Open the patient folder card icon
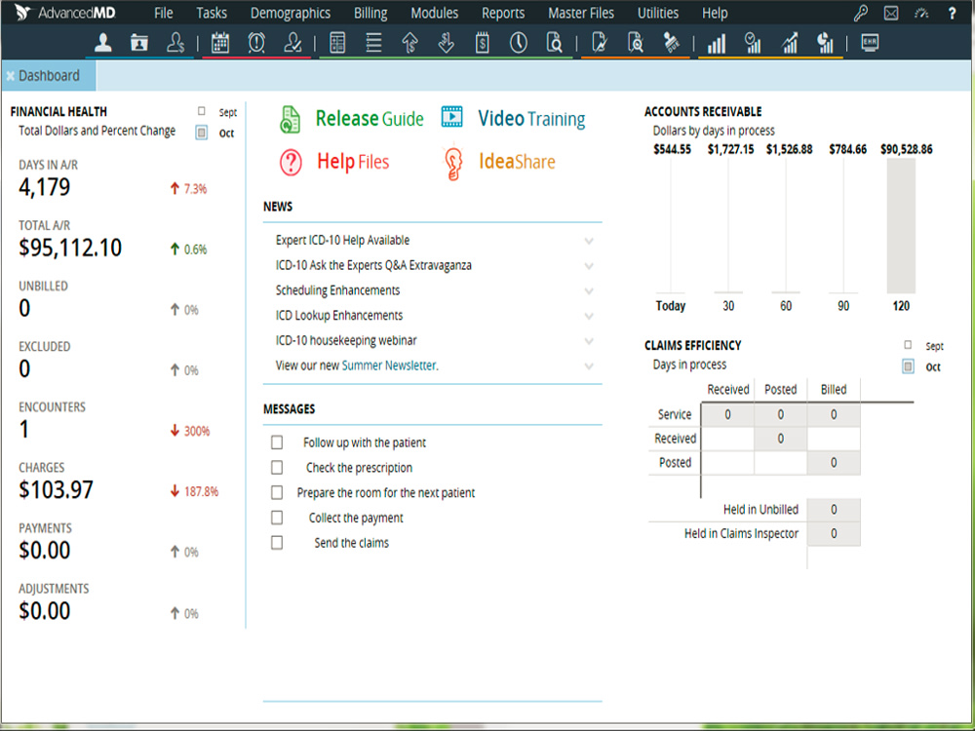Screen dimensions: 975x731 click(x=139, y=43)
